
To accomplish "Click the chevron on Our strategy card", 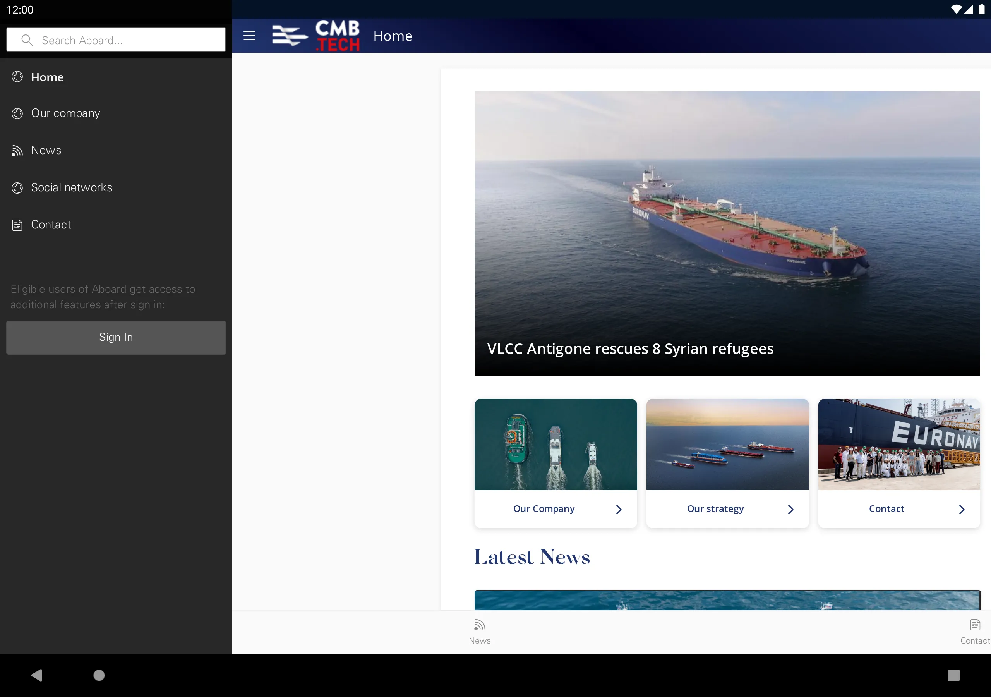I will coord(790,509).
